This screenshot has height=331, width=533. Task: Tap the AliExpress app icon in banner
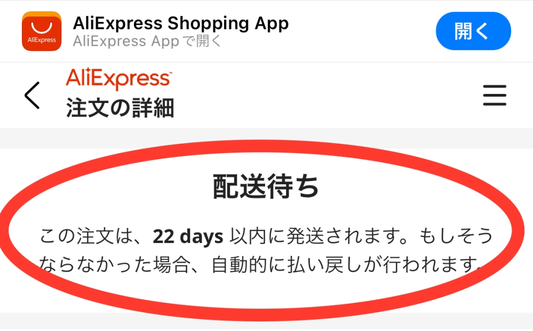(42, 31)
